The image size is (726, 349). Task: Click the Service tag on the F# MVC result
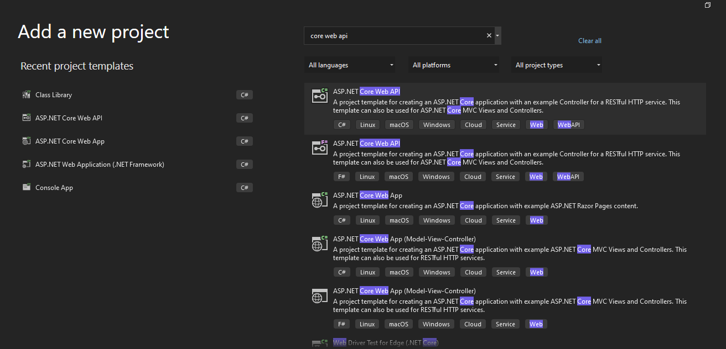[505, 324]
